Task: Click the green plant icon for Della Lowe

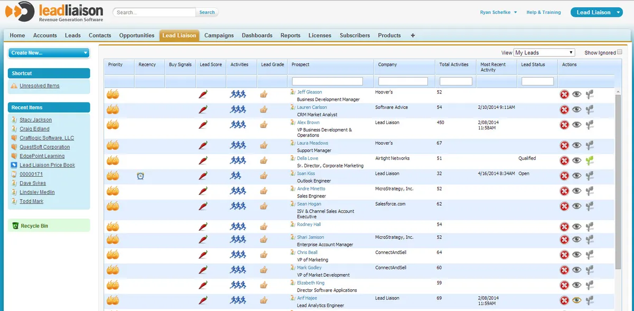Action: pyautogui.click(x=590, y=161)
